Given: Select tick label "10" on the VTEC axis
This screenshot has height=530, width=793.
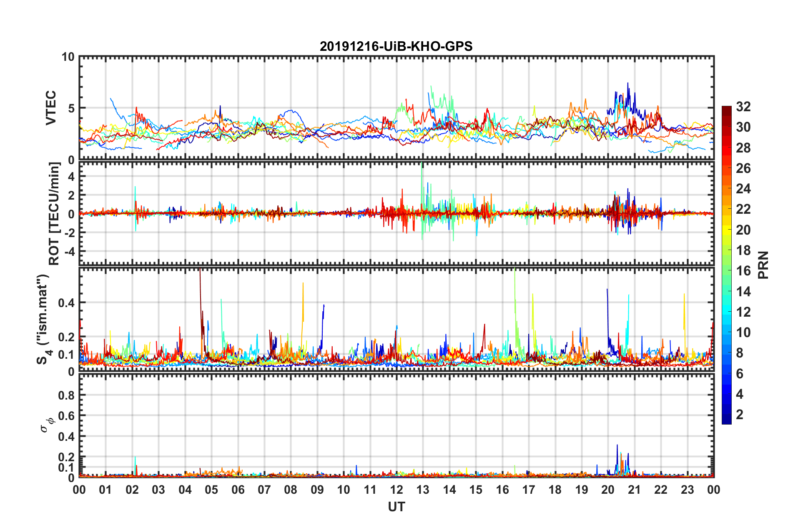Looking at the screenshot, I should [x=68, y=57].
